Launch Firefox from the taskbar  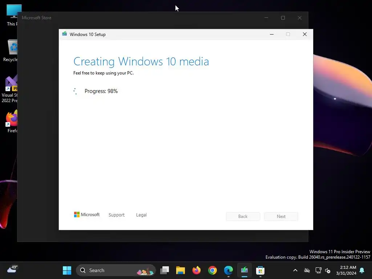click(196, 270)
